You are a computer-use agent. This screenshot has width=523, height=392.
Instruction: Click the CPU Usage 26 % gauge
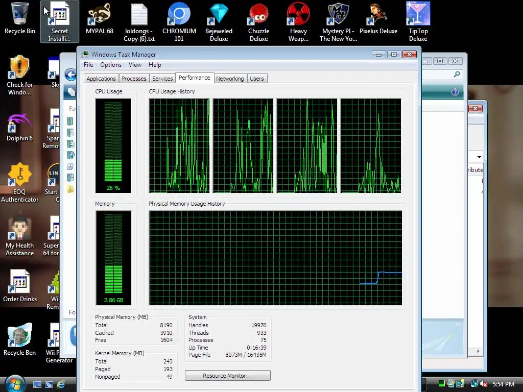[x=113, y=145]
